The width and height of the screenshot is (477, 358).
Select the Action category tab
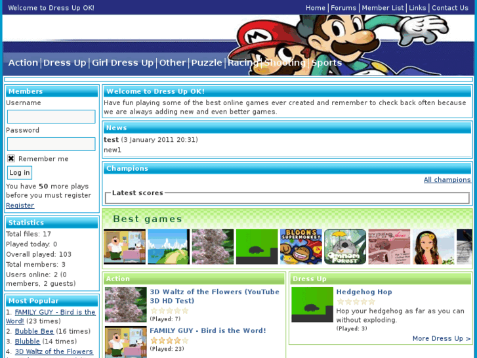(23, 63)
